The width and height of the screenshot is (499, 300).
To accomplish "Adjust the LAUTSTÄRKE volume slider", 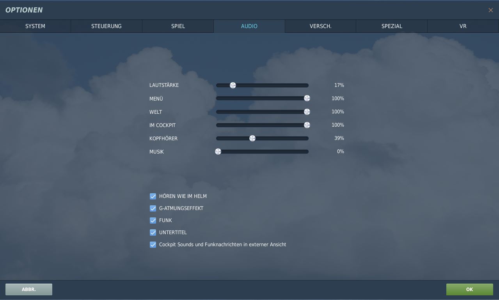I will click(233, 85).
